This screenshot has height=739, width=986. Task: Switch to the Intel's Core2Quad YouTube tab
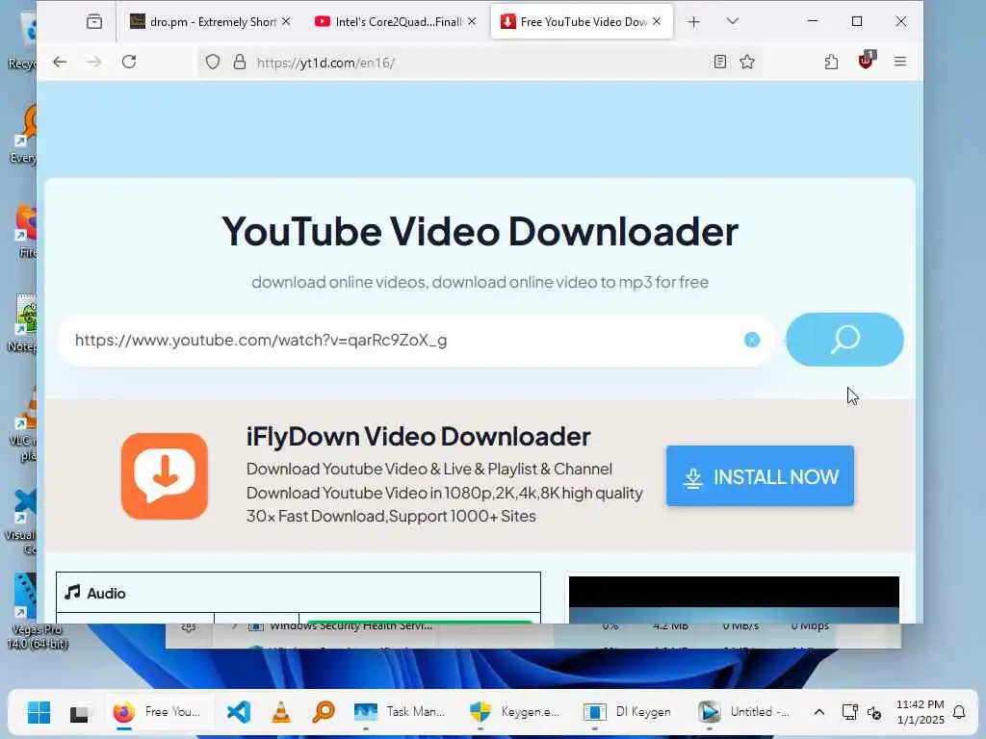[387, 22]
